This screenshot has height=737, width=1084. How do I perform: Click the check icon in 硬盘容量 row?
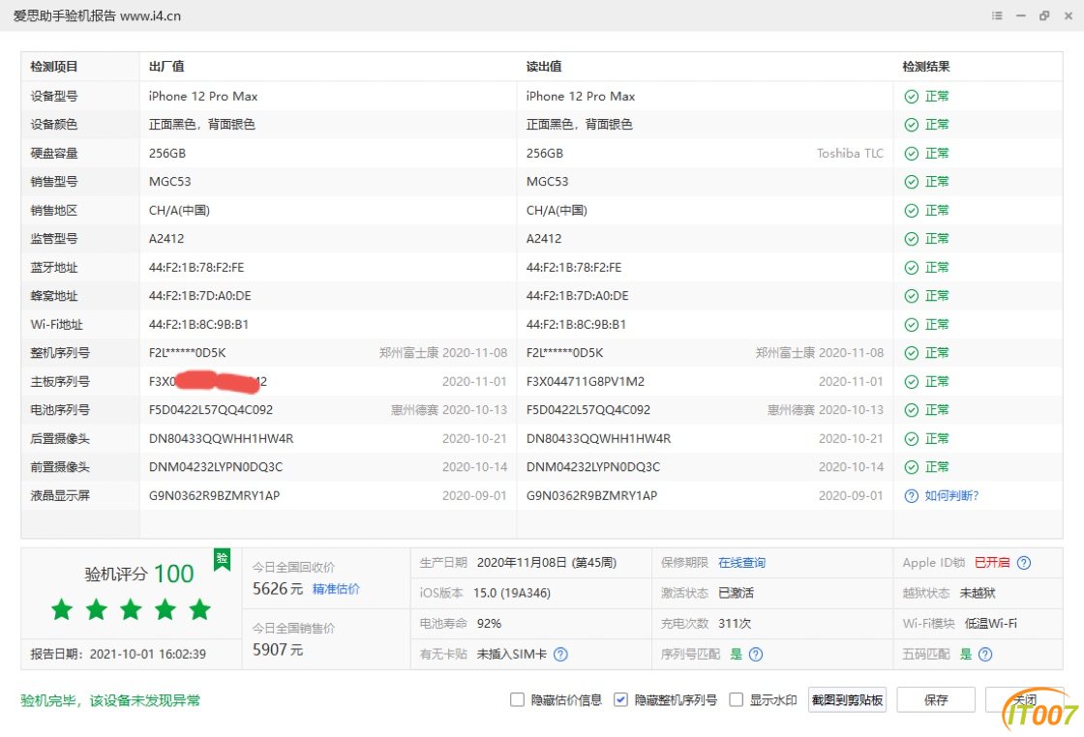point(911,154)
